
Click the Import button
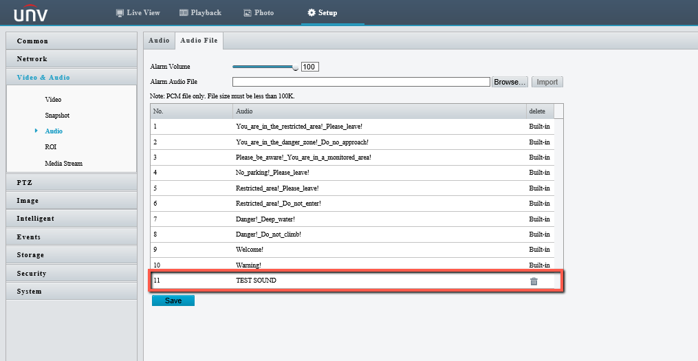(x=547, y=82)
